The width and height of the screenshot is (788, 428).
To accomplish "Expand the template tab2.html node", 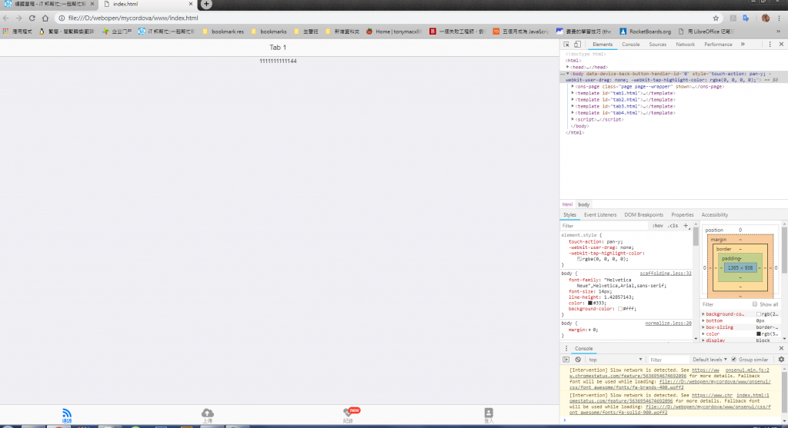I will coord(573,99).
